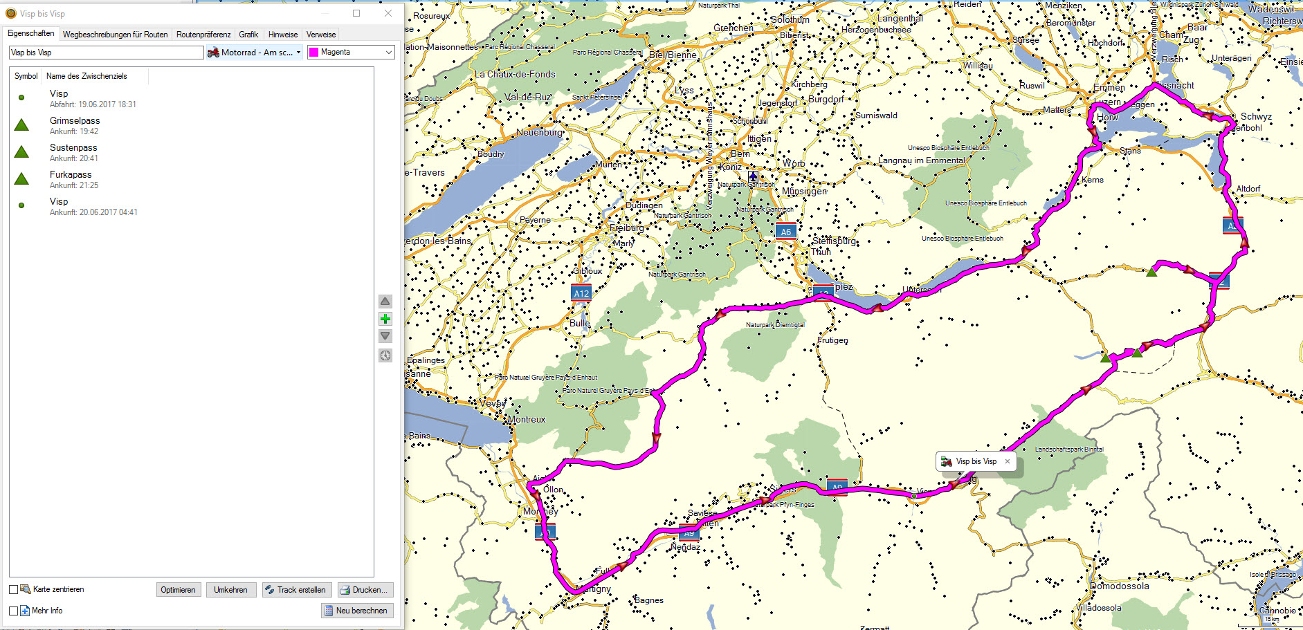Click the move waypoint down arrow
Image resolution: width=1303 pixels, height=630 pixels.
[x=385, y=336]
